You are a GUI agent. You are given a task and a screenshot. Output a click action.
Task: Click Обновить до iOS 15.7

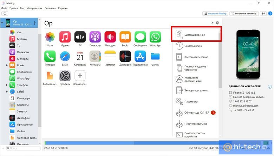196,113
